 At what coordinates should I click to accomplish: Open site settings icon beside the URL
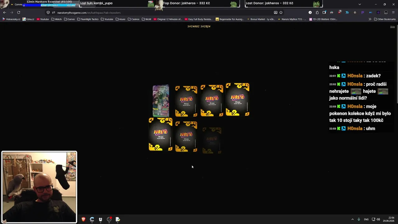click(x=53, y=12)
